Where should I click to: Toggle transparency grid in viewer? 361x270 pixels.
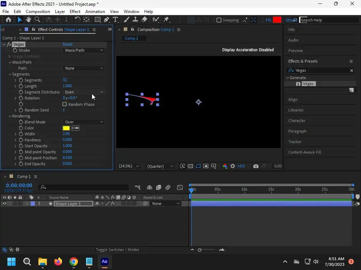tap(190, 166)
